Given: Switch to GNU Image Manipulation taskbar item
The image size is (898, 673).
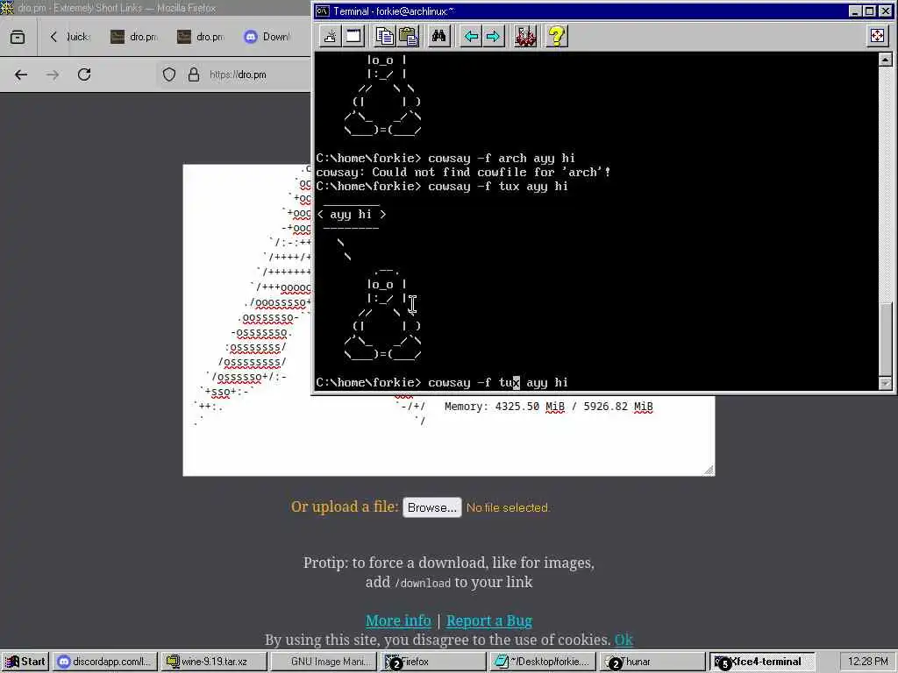Looking at the screenshot, I should click(x=323, y=662).
